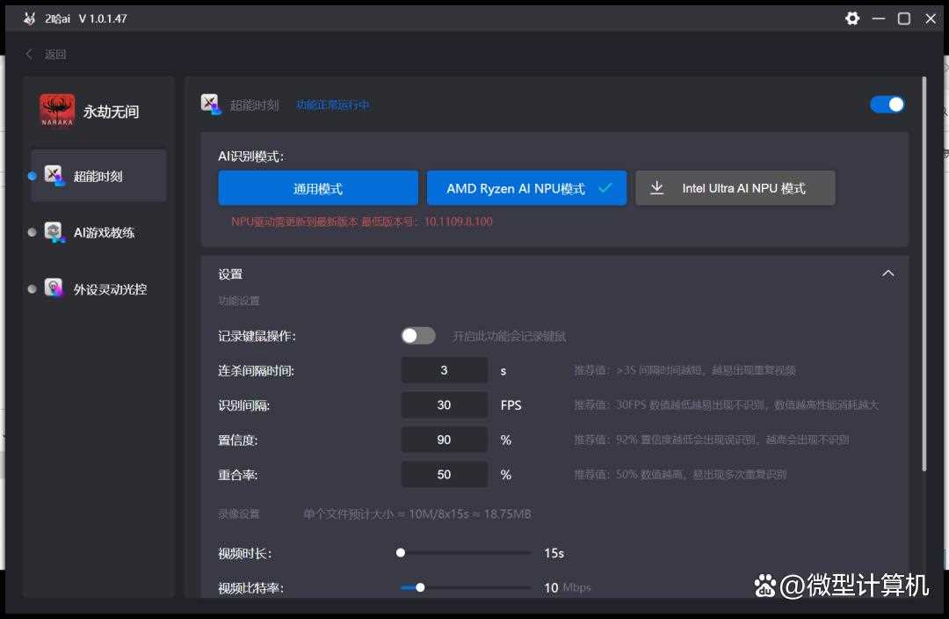Click the 2哈ai app logo icon
This screenshot has height=619, width=949.
click(30, 18)
